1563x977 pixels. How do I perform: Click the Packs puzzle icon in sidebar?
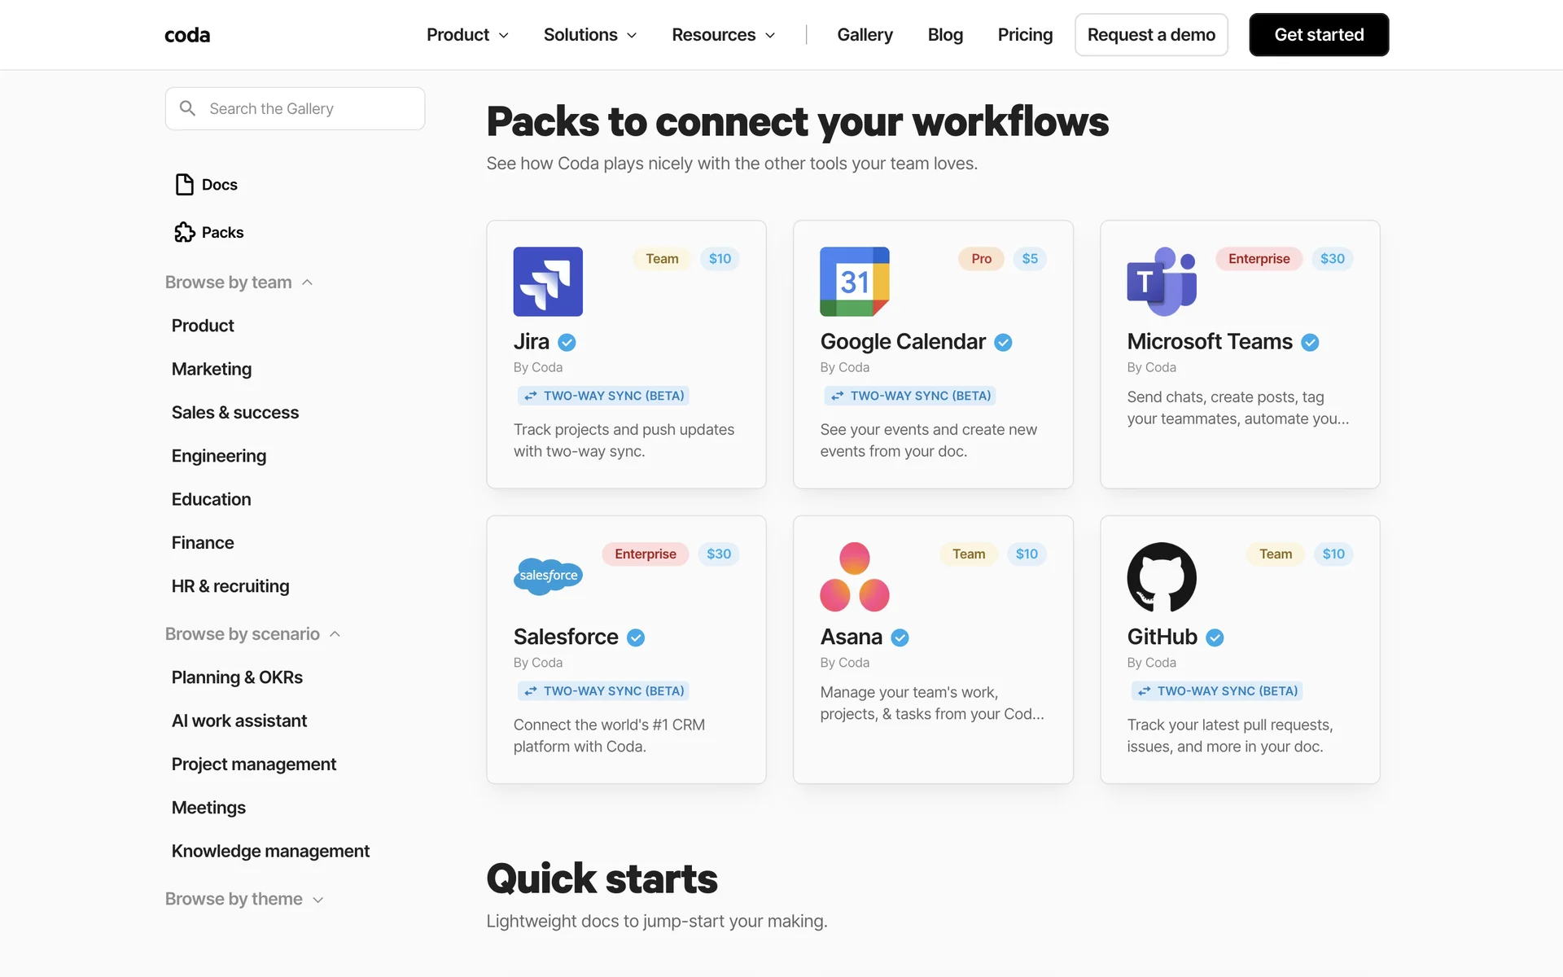(184, 233)
